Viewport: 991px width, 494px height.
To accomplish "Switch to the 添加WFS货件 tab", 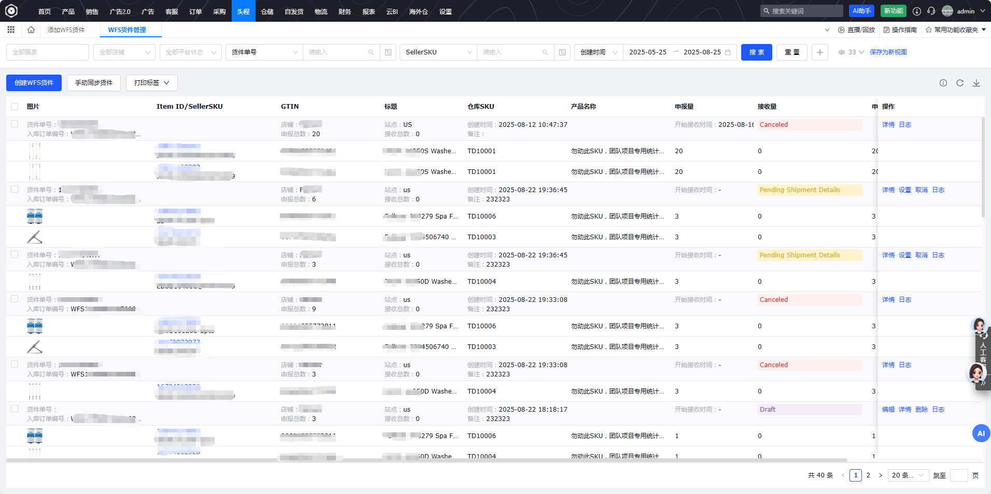I will (x=66, y=30).
